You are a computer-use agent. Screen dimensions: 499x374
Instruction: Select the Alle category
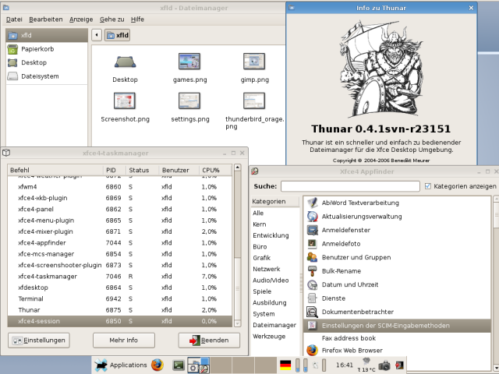[x=275, y=213]
